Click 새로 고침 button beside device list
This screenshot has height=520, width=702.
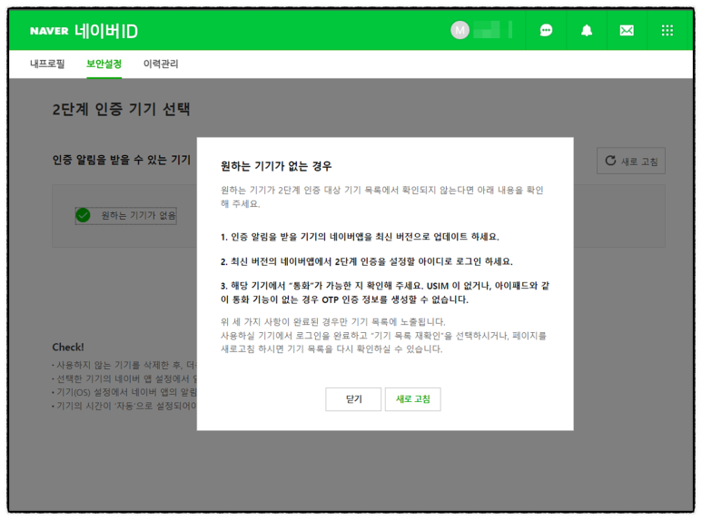pyautogui.click(x=631, y=161)
